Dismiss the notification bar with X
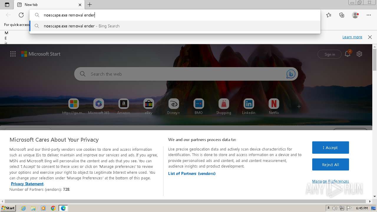The height and width of the screenshot is (212, 377). 370,37
